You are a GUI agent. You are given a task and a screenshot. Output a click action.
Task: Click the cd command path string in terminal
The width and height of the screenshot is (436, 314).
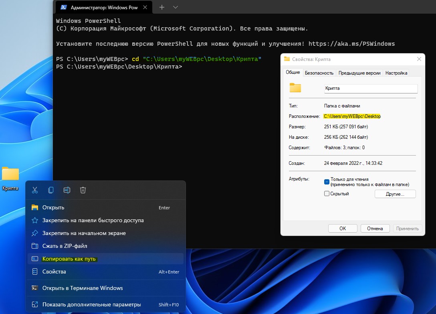click(x=202, y=59)
